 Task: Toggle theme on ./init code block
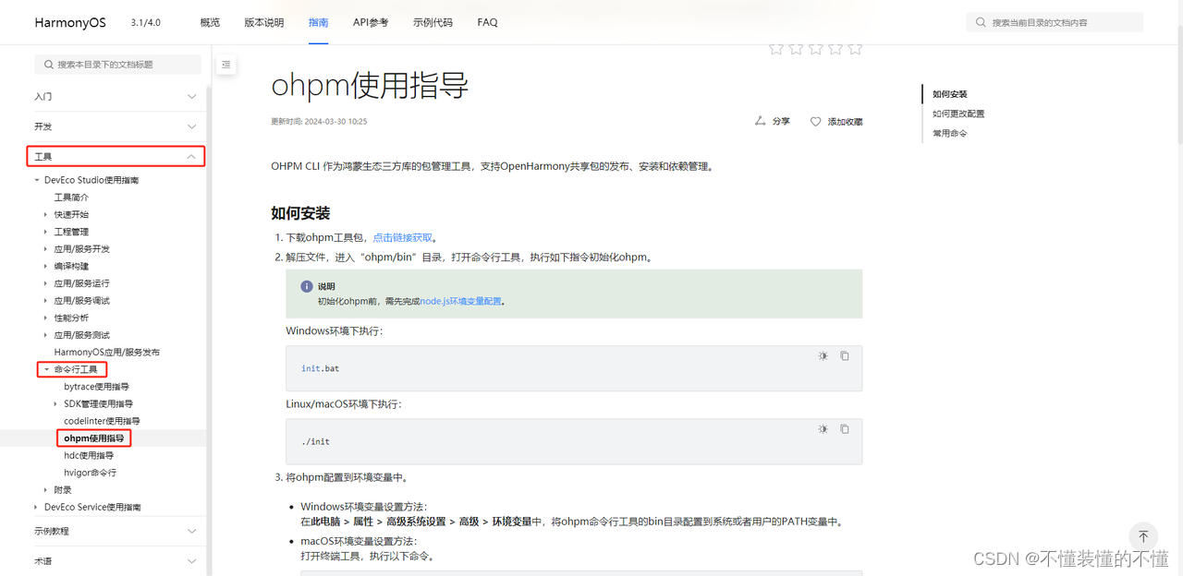823,429
